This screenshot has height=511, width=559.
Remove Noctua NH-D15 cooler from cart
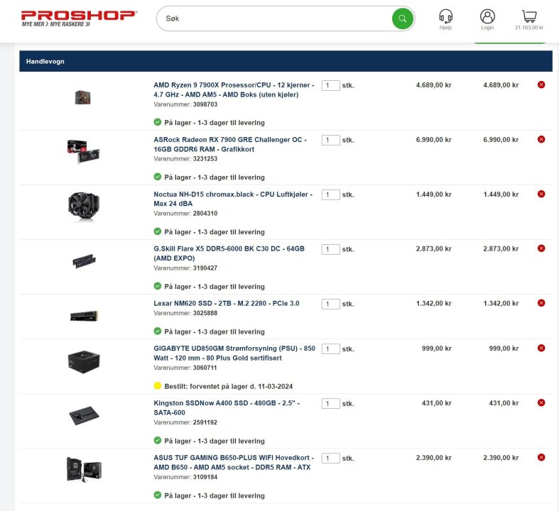point(541,194)
